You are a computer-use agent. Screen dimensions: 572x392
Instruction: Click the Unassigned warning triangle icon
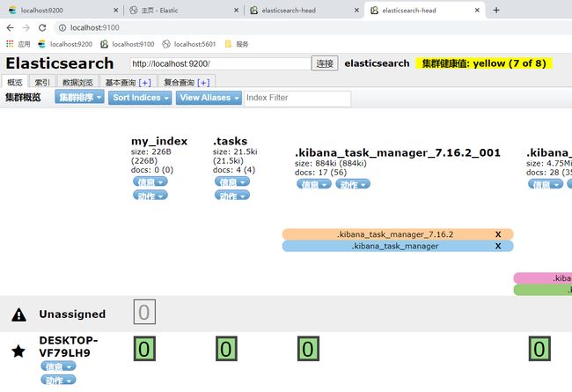(19, 314)
